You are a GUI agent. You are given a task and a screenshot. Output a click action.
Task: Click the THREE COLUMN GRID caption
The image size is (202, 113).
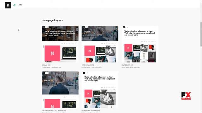(x=88, y=65)
